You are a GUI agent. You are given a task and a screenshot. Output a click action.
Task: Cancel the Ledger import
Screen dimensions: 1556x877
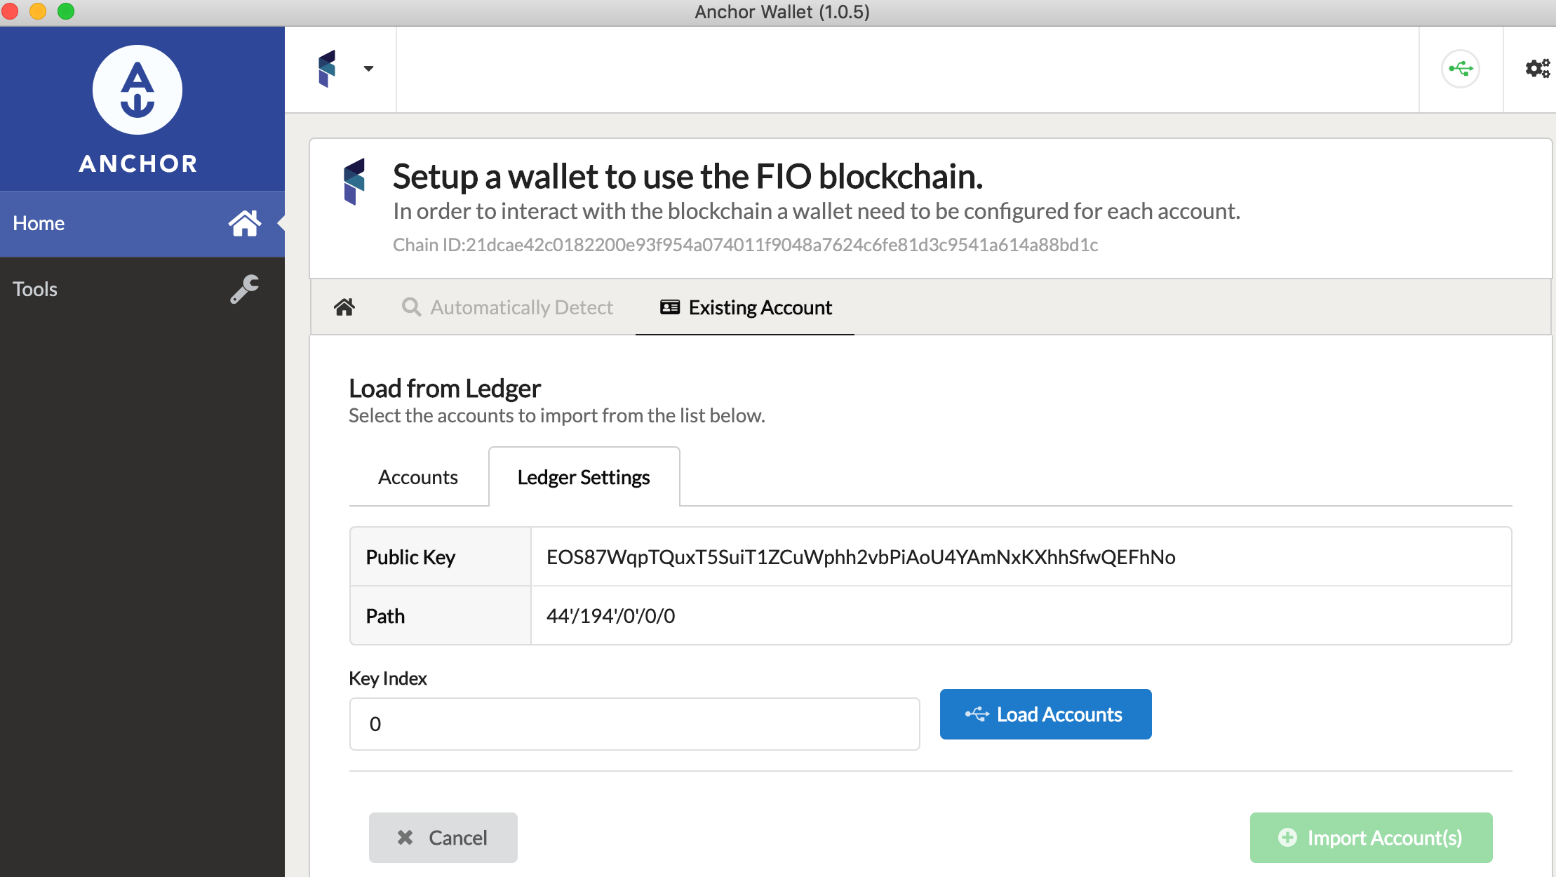click(443, 837)
